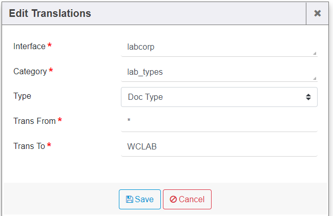Click the Category field resize handle

[x=315, y=78]
